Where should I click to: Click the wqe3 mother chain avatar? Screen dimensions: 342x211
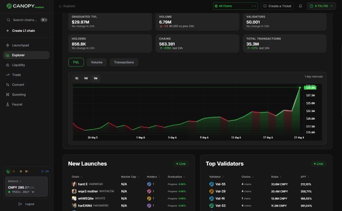pos(74,191)
